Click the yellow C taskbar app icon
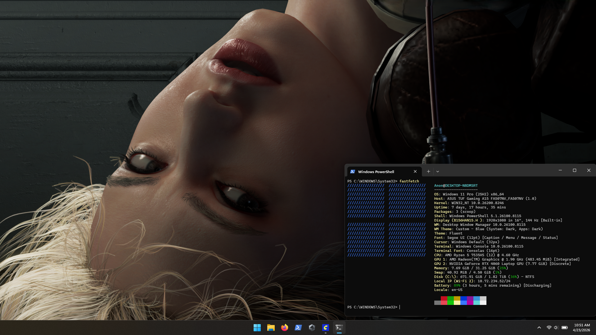 point(325,328)
